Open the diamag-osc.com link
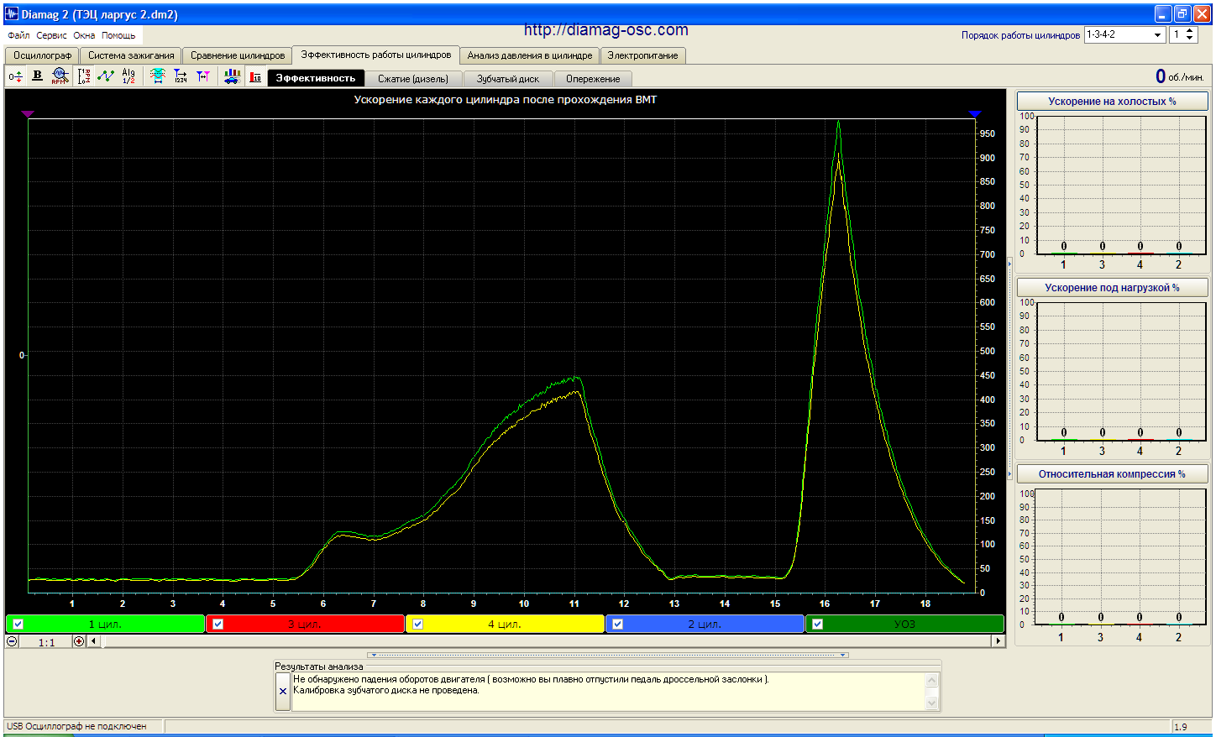Image resolution: width=1216 pixels, height=737 pixels. click(x=606, y=30)
